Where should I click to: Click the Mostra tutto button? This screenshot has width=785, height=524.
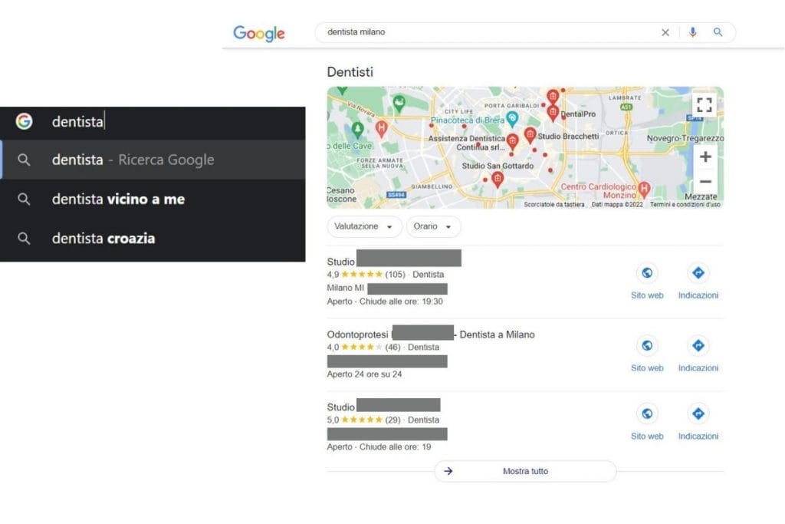(x=525, y=471)
